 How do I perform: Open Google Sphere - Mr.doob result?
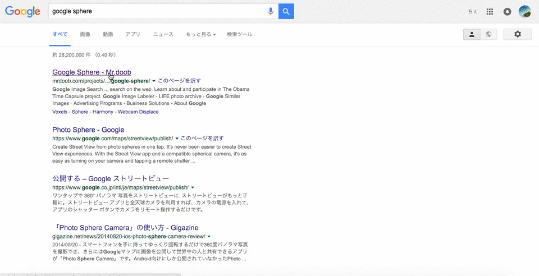92,72
